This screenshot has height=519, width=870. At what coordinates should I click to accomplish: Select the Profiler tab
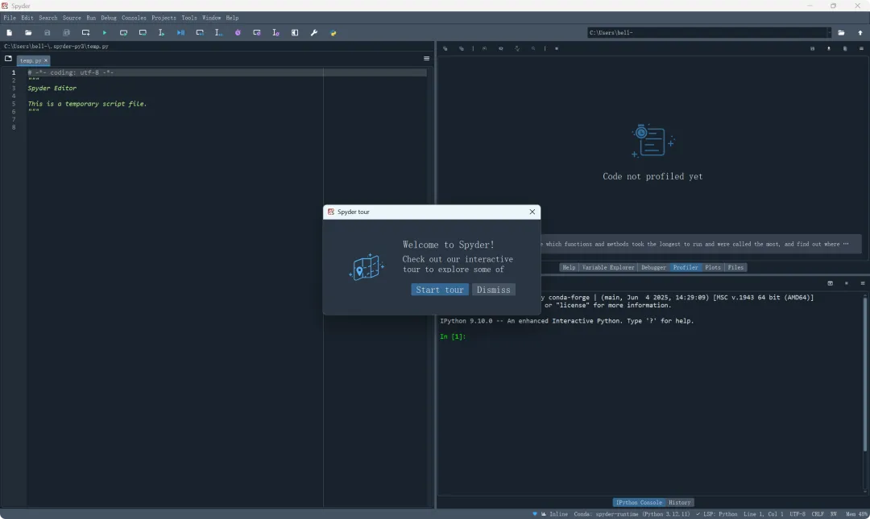coord(686,267)
